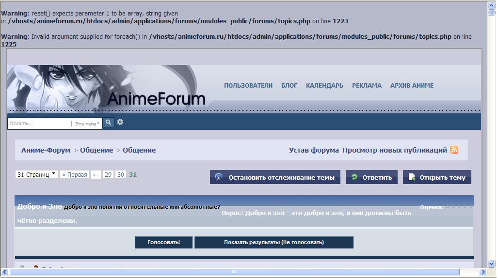Click the Голосовать! button

pos(163,242)
